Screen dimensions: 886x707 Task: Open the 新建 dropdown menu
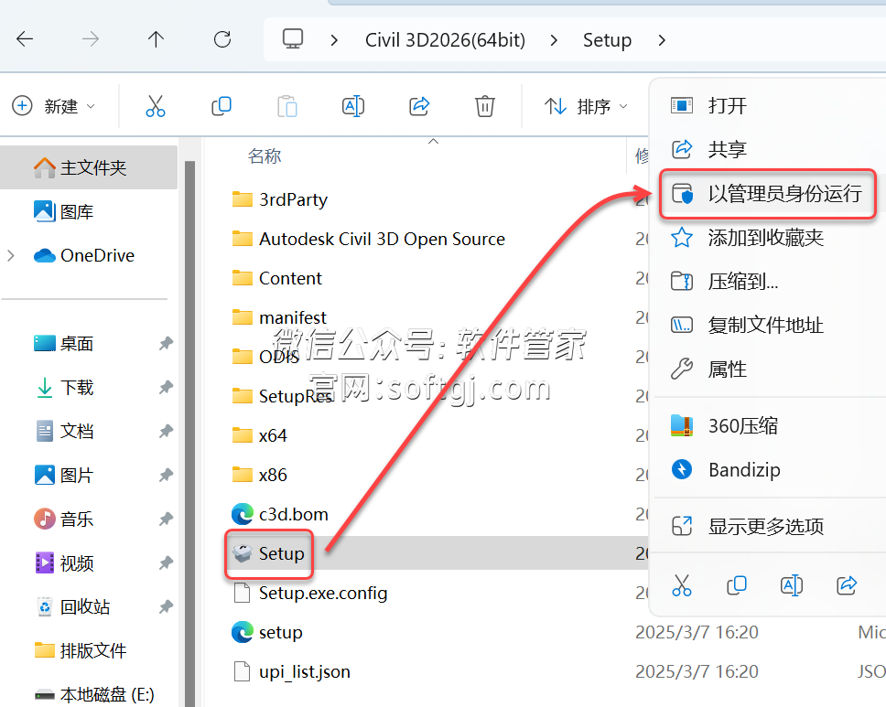[x=54, y=105]
